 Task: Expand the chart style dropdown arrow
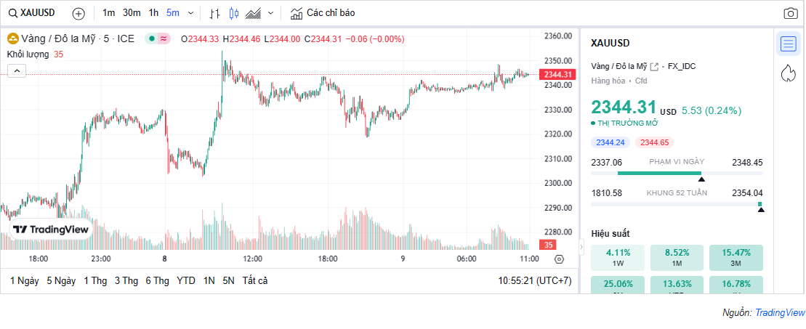tap(271, 13)
